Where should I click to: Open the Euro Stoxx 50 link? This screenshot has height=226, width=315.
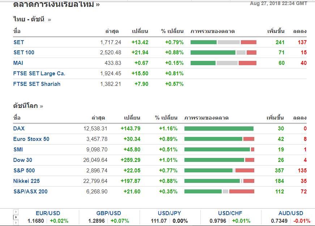point(31,139)
